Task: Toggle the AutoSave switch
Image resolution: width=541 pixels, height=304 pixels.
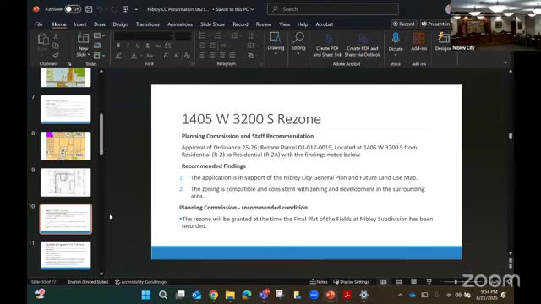Action: point(73,9)
